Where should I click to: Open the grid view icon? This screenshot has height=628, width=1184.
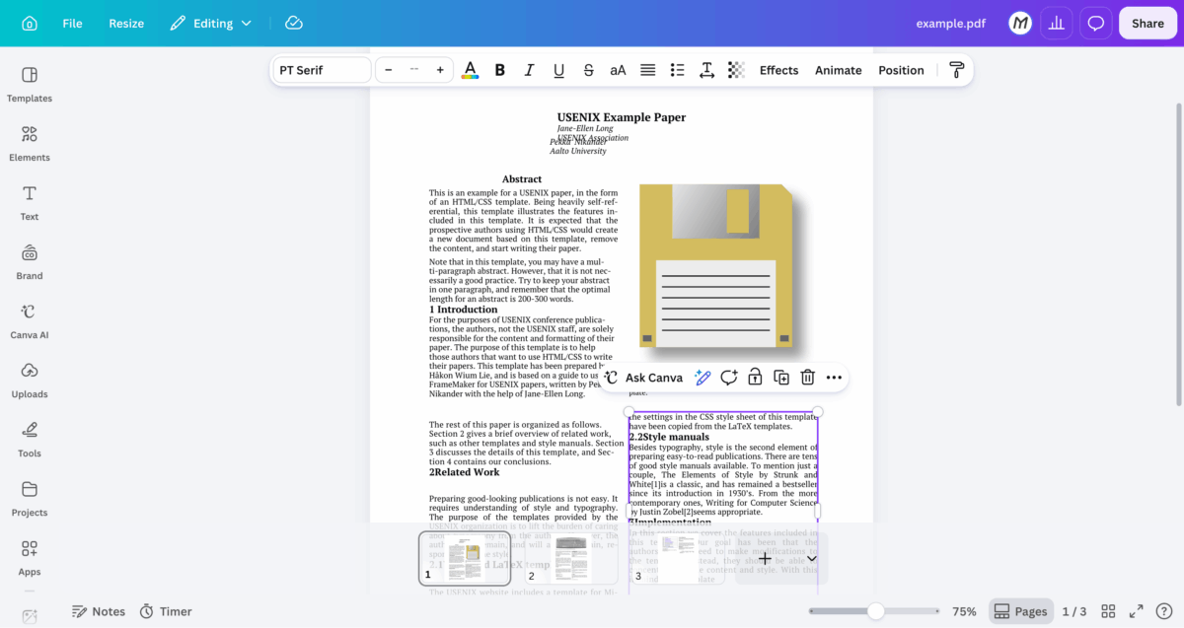[x=1108, y=611]
